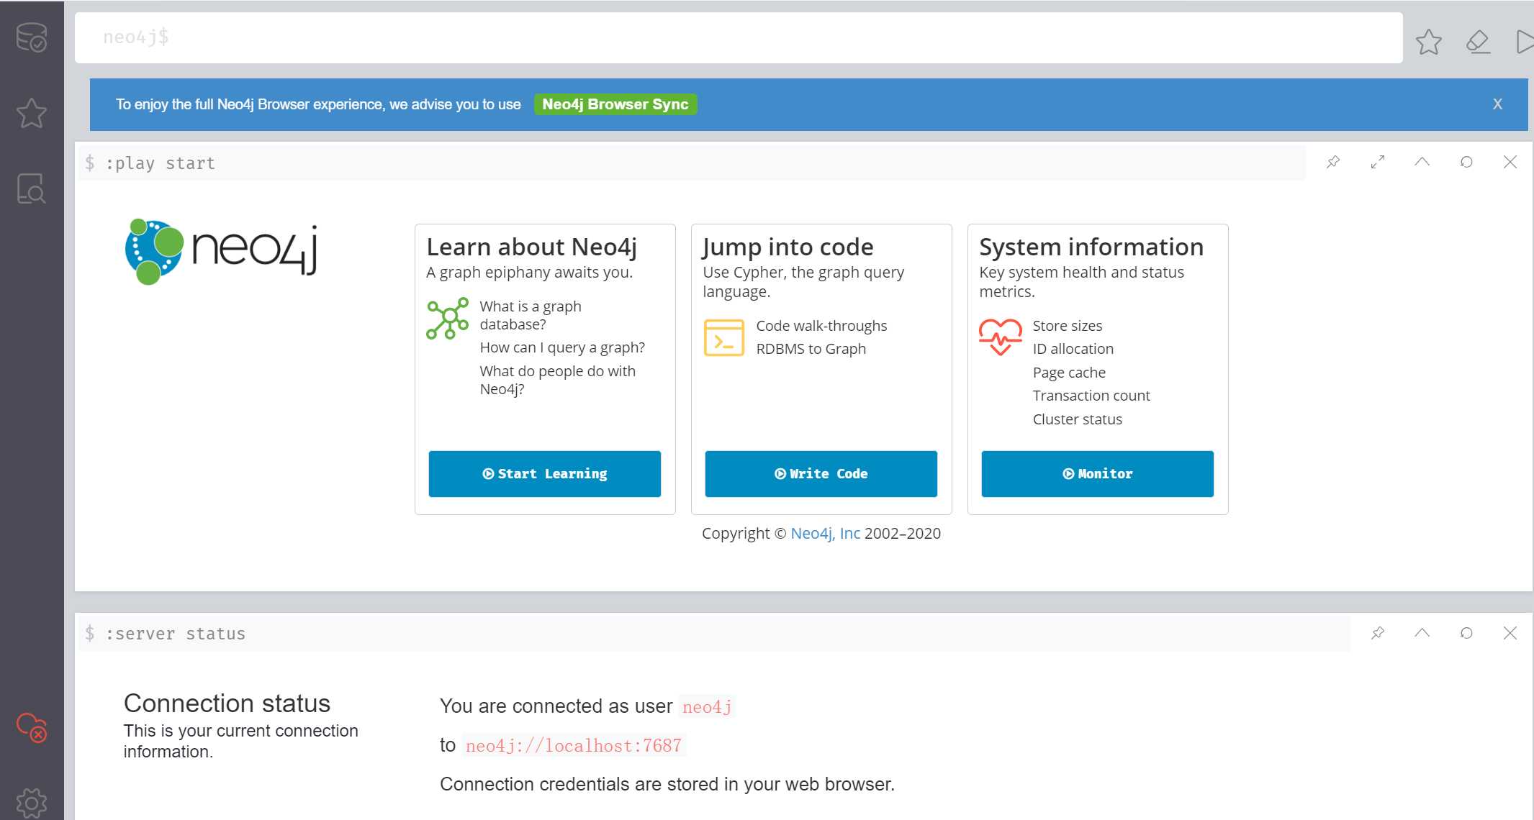Click 'What is a graph database?' text
Viewport: 1534px width, 820px height.
click(531, 315)
